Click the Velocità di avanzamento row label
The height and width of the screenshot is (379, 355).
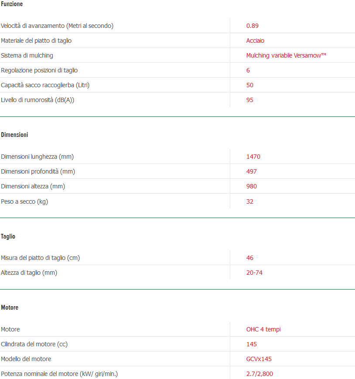(57, 26)
